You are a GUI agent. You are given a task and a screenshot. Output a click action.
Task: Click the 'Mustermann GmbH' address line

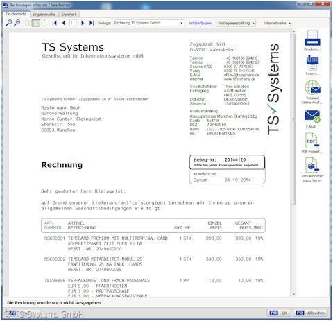click(x=61, y=107)
